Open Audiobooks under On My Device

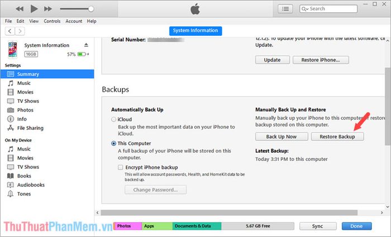point(31,185)
